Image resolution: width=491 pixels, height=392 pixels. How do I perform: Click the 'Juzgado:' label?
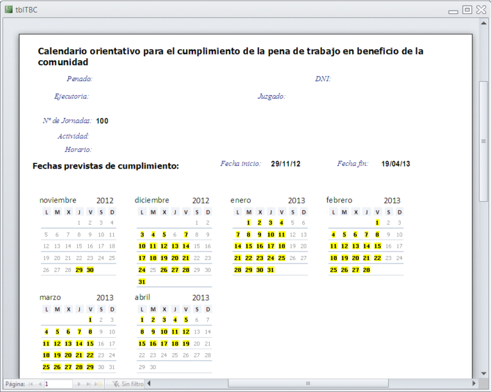272,96
